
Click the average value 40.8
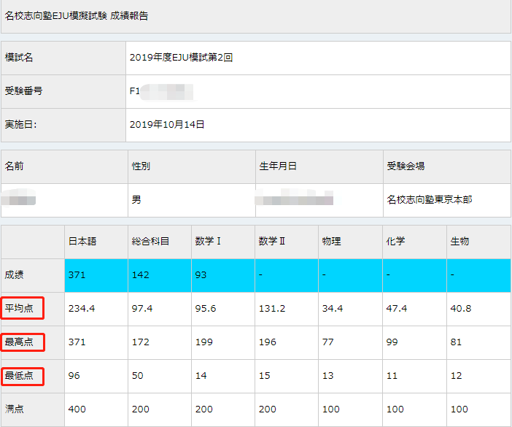click(x=461, y=309)
